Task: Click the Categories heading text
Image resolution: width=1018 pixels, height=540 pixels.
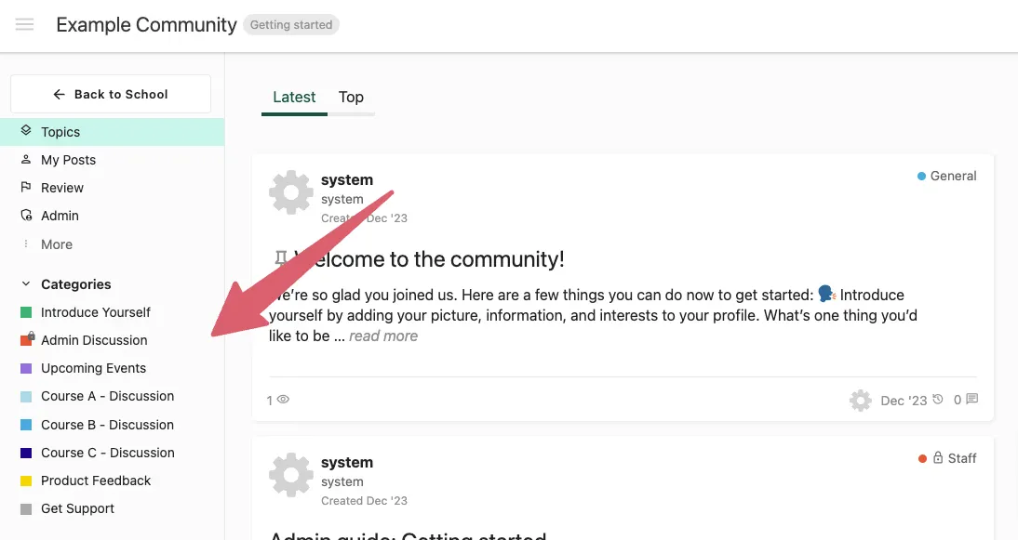Action: [76, 284]
